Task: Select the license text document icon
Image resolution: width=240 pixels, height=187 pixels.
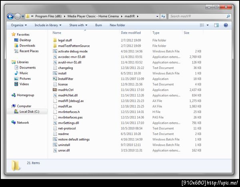Action: coord(55,84)
